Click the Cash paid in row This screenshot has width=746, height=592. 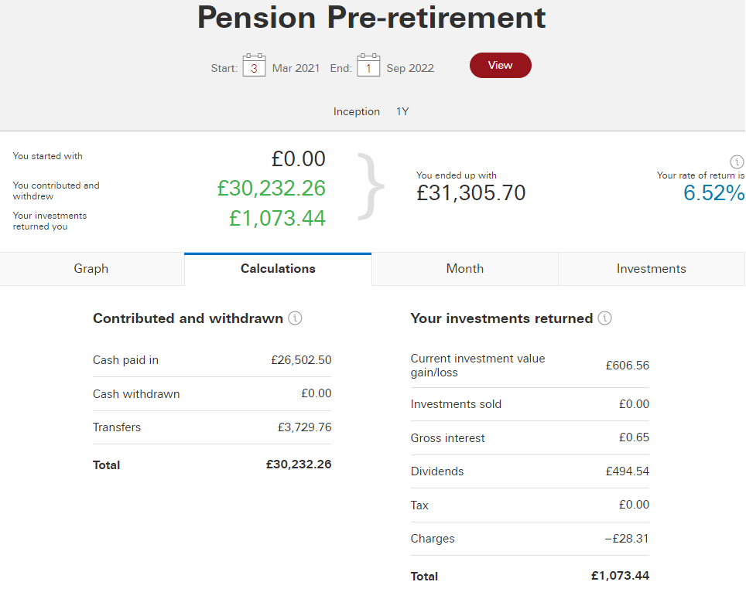[x=212, y=360]
